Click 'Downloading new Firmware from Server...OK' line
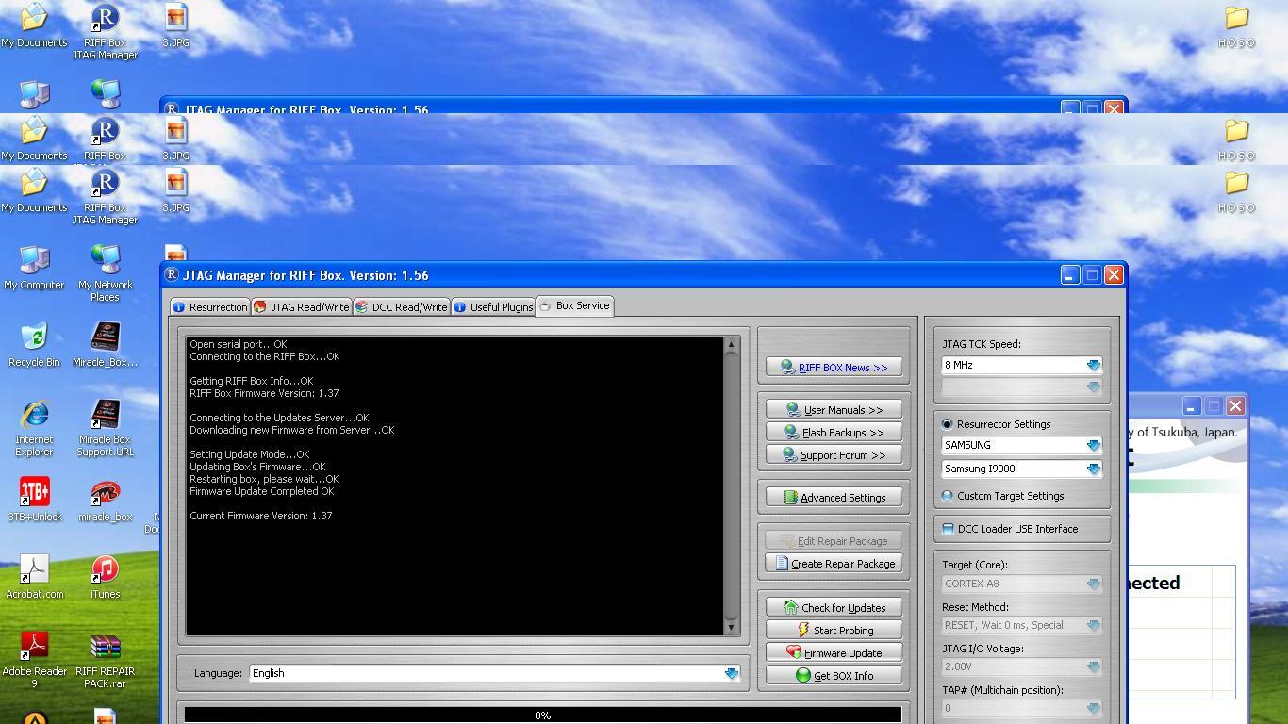 292,430
